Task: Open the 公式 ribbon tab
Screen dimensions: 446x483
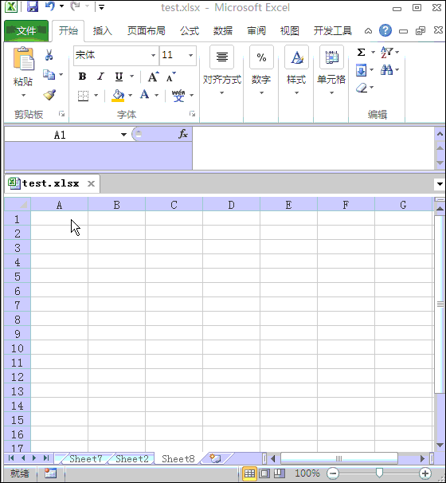Action: point(190,31)
